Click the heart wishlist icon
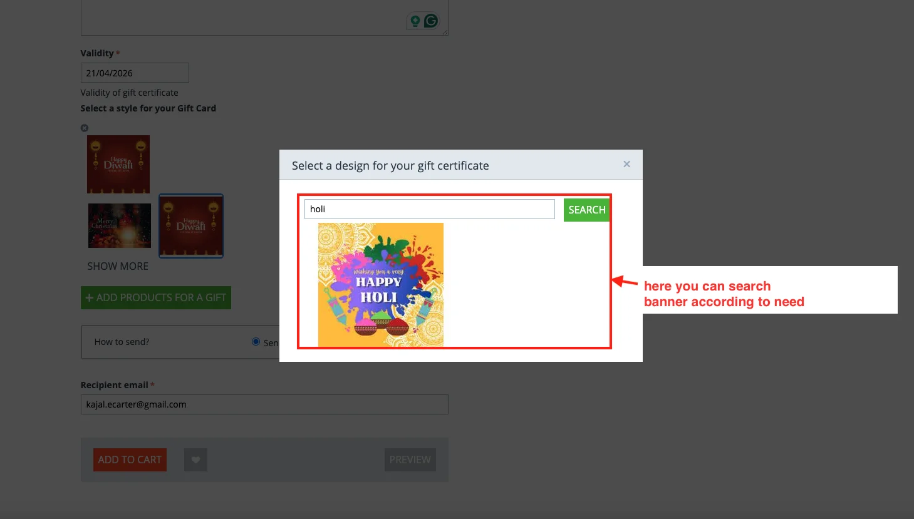Image resolution: width=914 pixels, height=519 pixels. click(195, 460)
